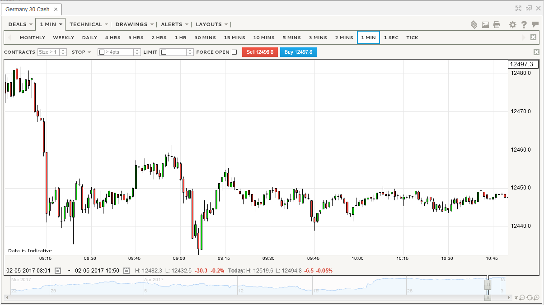Print the Germany 30 chart
The height and width of the screenshot is (305, 544).
497,25
